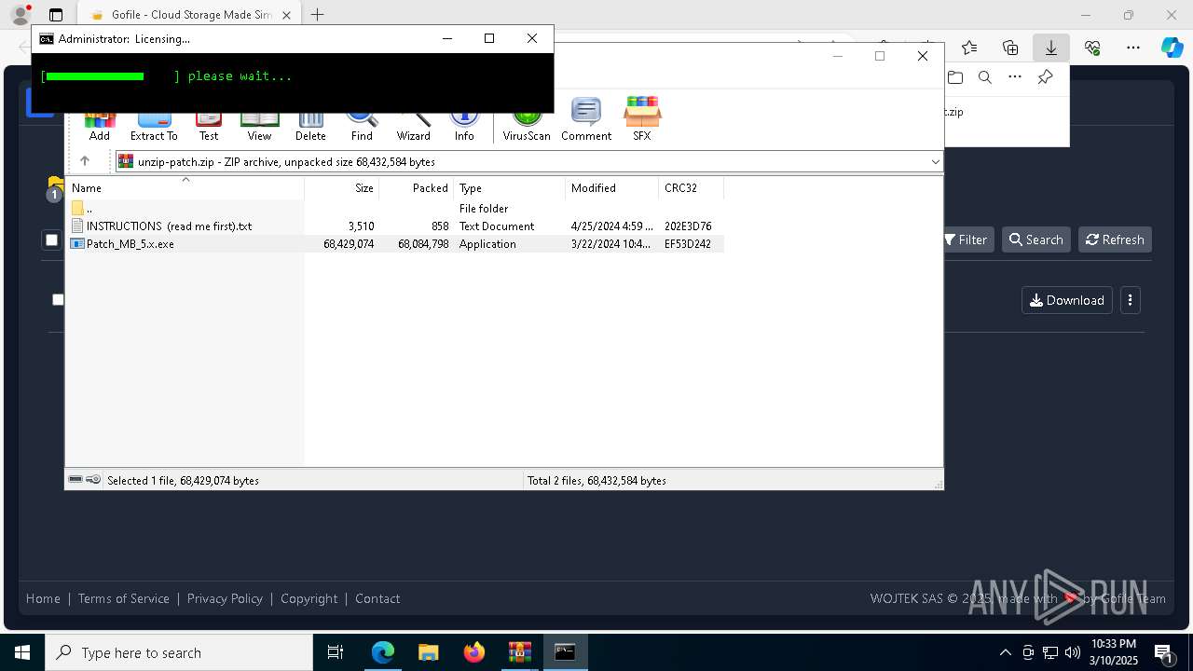Open File Explorer from taskbar

[x=428, y=652]
